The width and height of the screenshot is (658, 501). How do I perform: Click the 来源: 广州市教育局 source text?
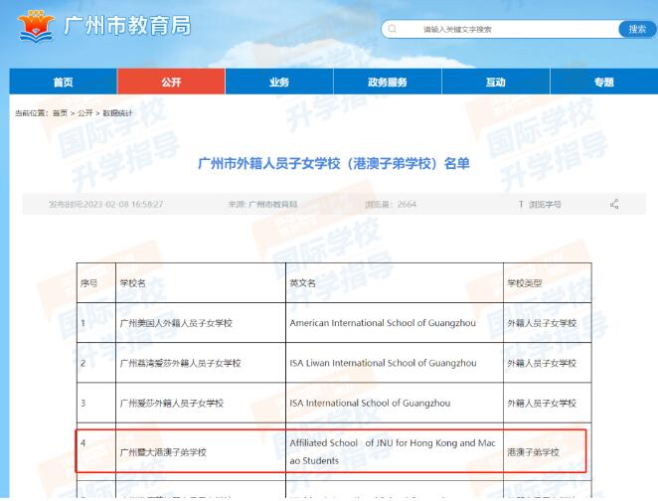pyautogui.click(x=262, y=205)
